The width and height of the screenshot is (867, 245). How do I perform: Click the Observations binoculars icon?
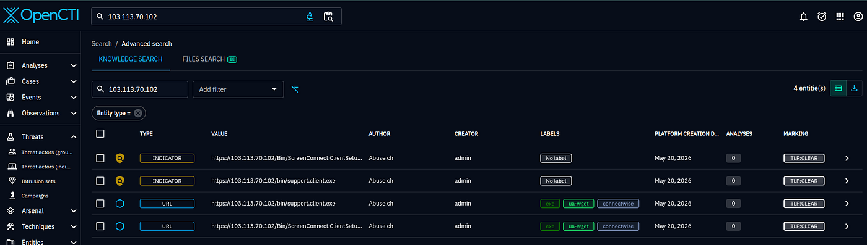click(10, 114)
